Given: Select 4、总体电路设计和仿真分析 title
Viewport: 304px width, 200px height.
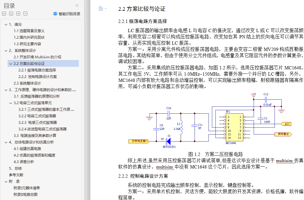Looking at the screenshot, I should click(x=31, y=142).
